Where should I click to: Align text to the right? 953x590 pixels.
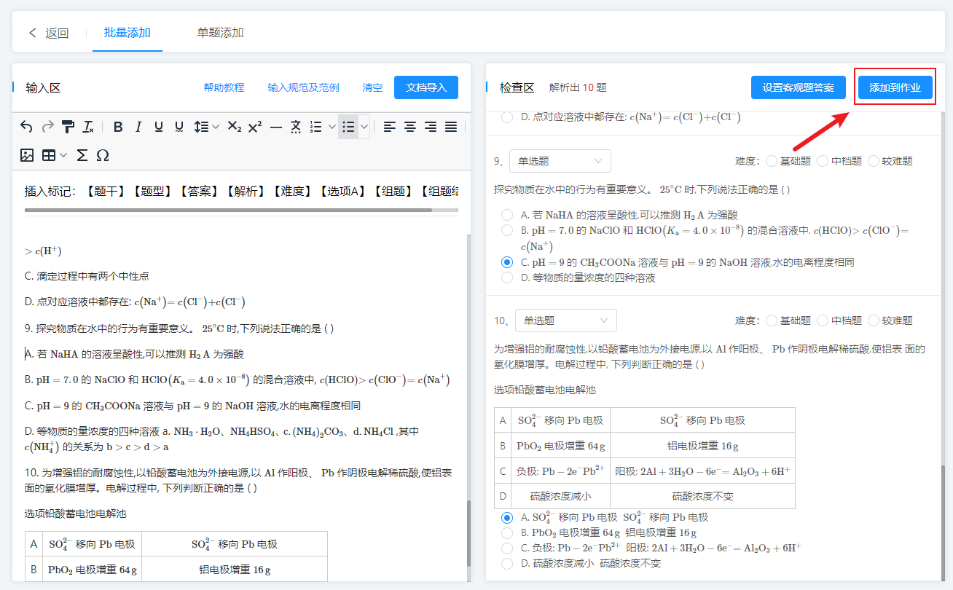431,127
